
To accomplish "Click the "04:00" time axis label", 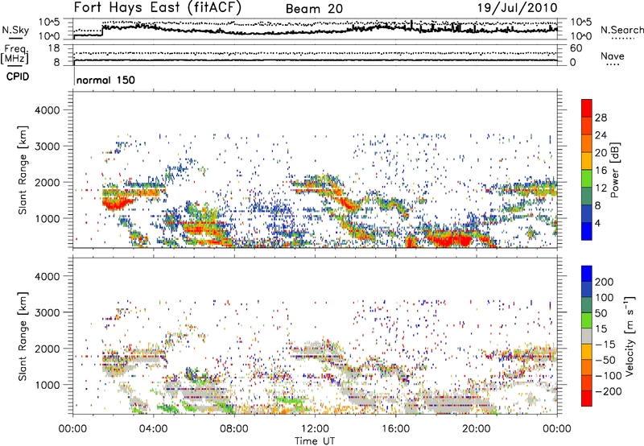I will pyautogui.click(x=153, y=429).
